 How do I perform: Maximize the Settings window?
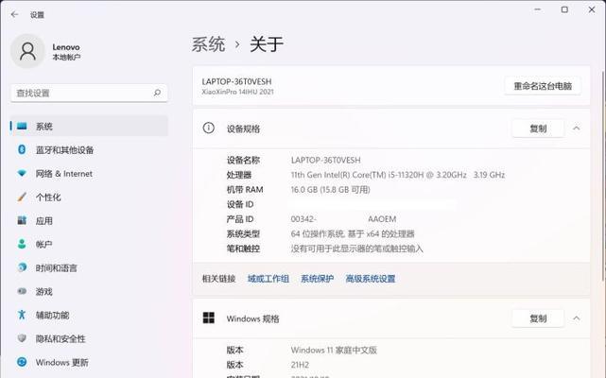tap(564, 9)
